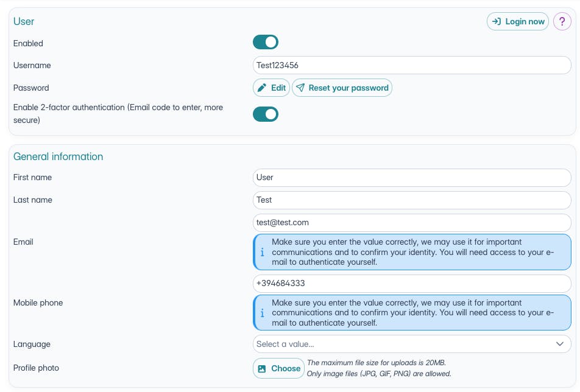Click the info icon in Mobile phone notice
Image resolution: width=580 pixels, height=392 pixels.
(x=263, y=313)
